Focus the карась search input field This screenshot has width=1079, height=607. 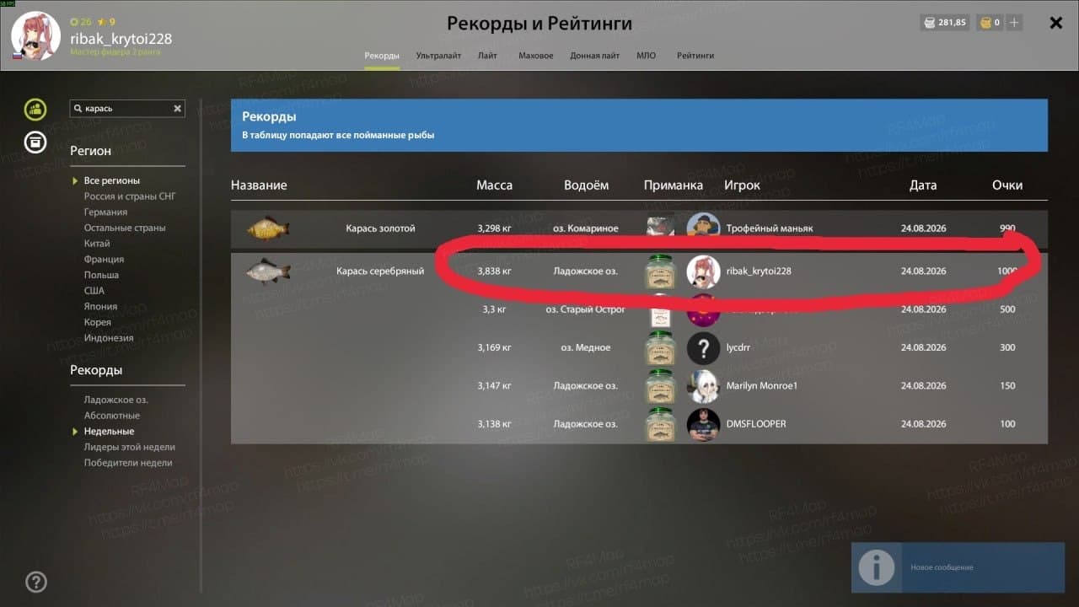(127, 109)
